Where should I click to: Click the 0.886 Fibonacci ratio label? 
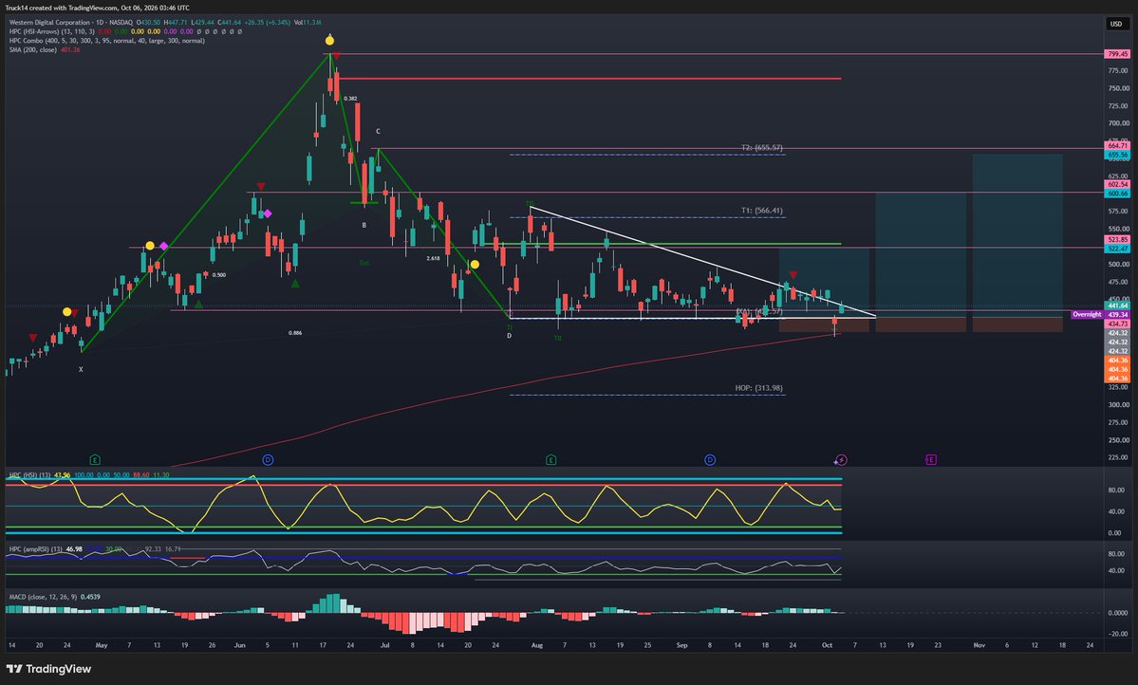(x=295, y=333)
